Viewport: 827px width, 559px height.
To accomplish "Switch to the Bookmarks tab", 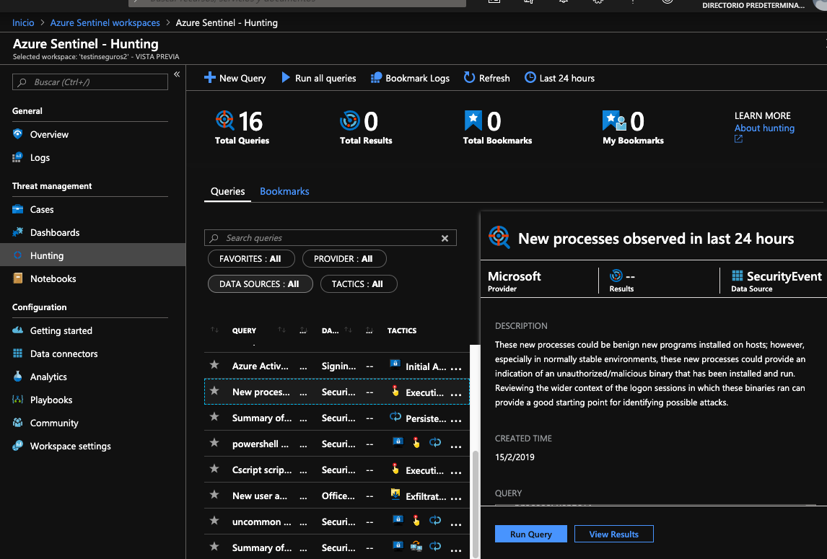I will 284,191.
